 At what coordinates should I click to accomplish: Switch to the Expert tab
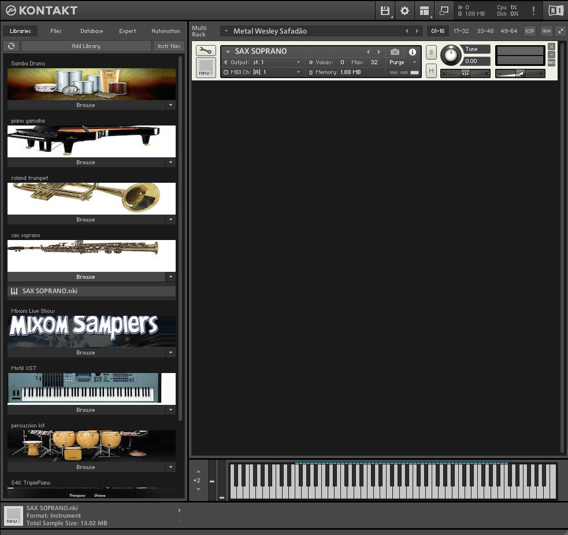point(128,31)
